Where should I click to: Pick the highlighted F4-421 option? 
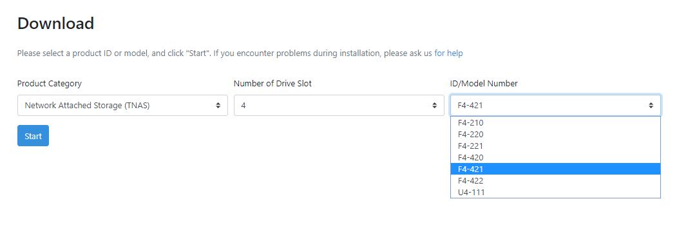(x=556, y=169)
